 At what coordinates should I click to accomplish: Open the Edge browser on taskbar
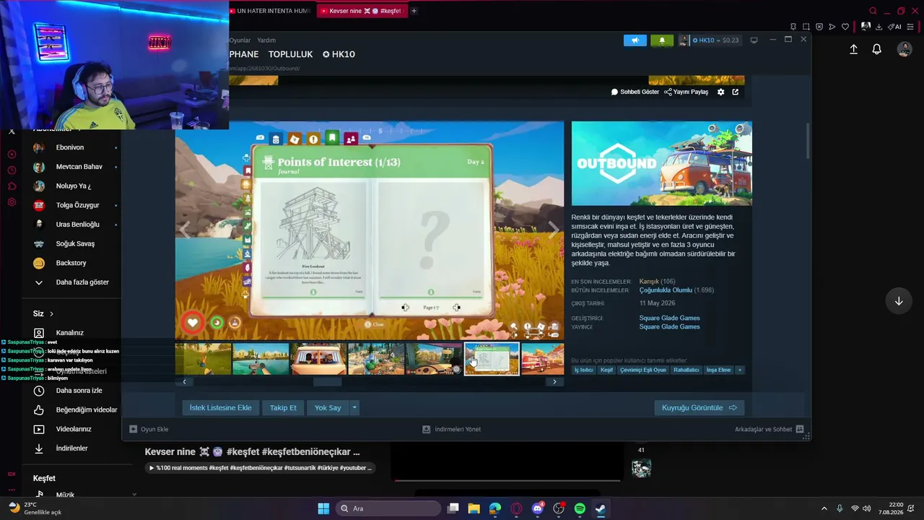pyautogui.click(x=494, y=508)
